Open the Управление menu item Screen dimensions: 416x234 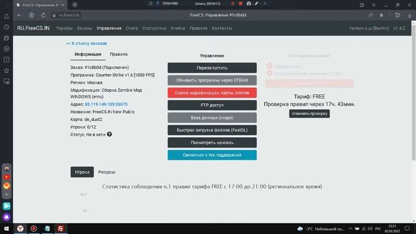(109, 28)
